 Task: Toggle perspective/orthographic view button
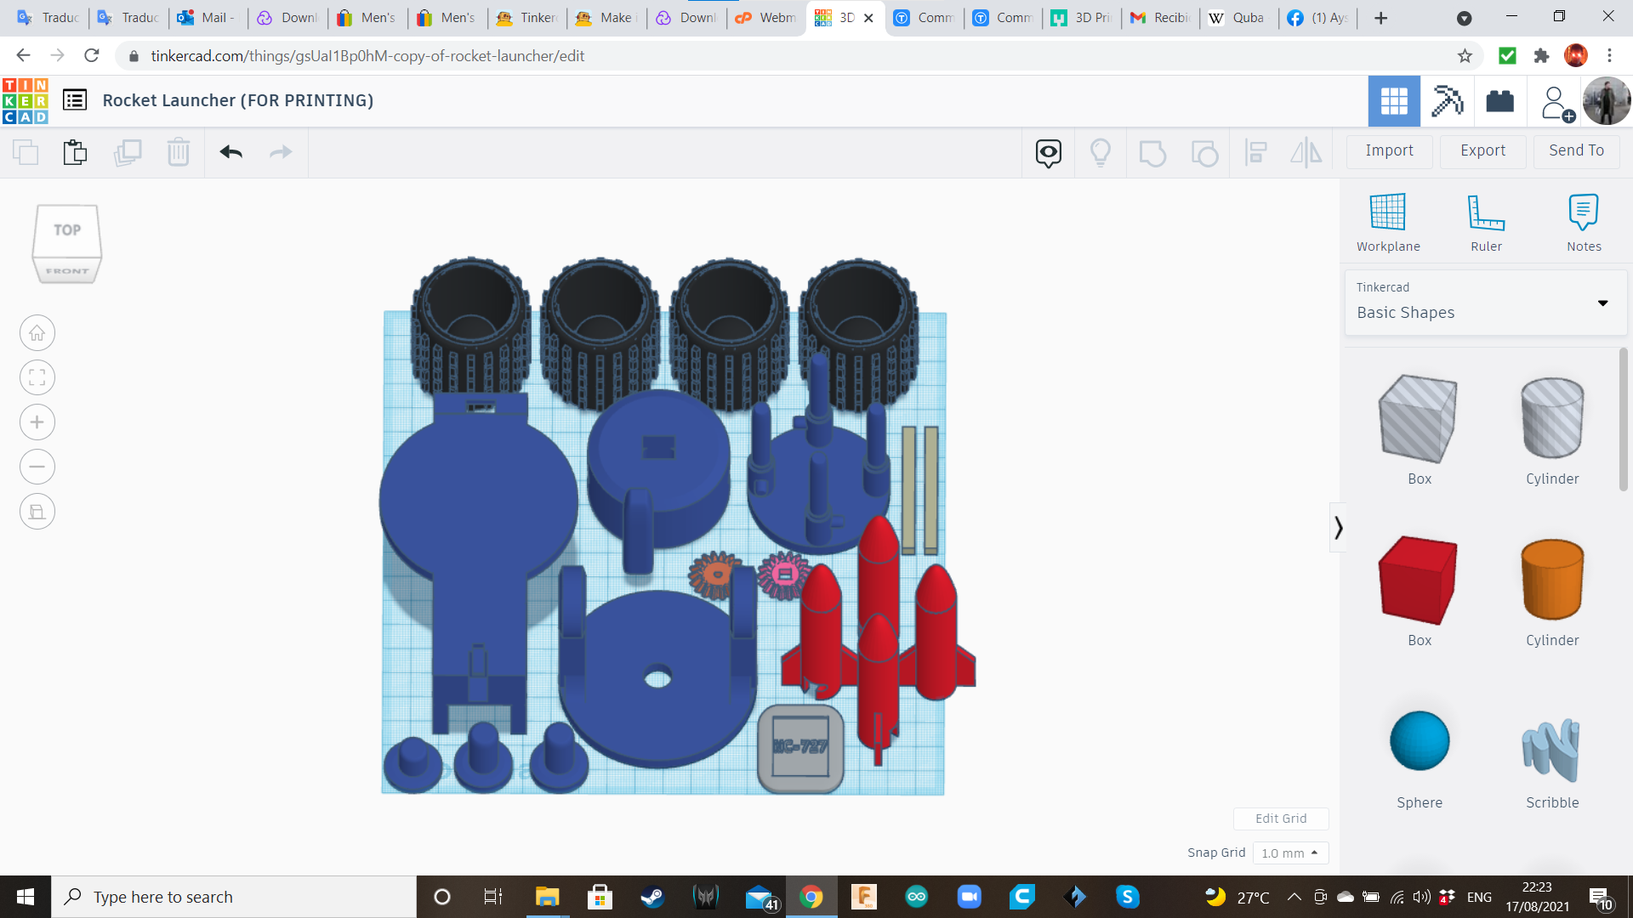(37, 512)
